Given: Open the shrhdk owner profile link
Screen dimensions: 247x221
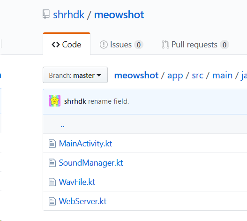Looking at the screenshot, I should (x=69, y=15).
